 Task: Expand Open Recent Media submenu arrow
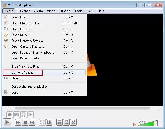click(82, 58)
